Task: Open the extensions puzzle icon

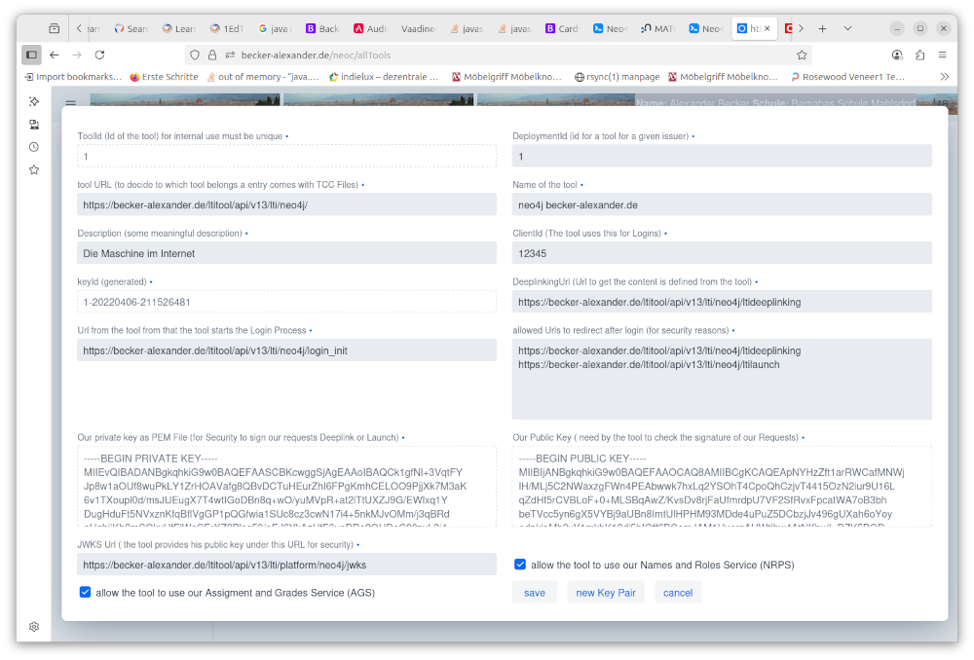Action: 919,55
